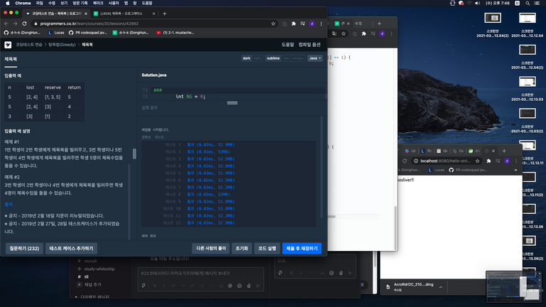
Task: Open 코딩테스트 연습 breadcrumb link
Action: point(29,45)
